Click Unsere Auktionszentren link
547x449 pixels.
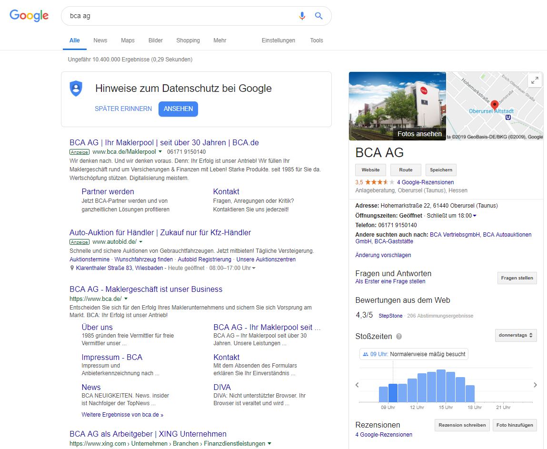point(266,259)
